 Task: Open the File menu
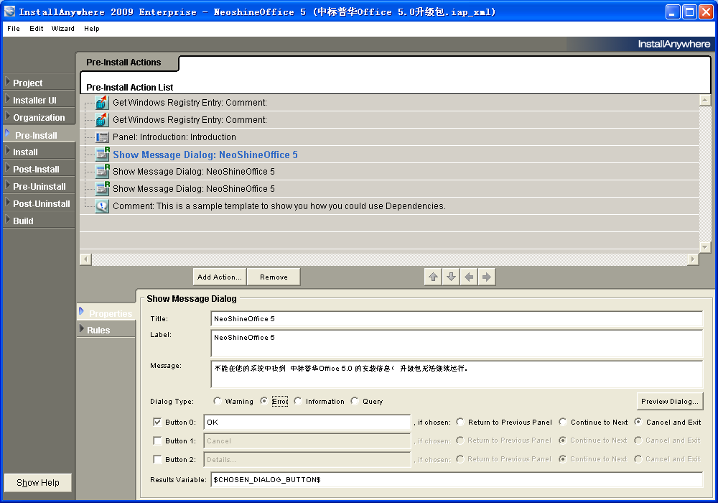(x=13, y=29)
